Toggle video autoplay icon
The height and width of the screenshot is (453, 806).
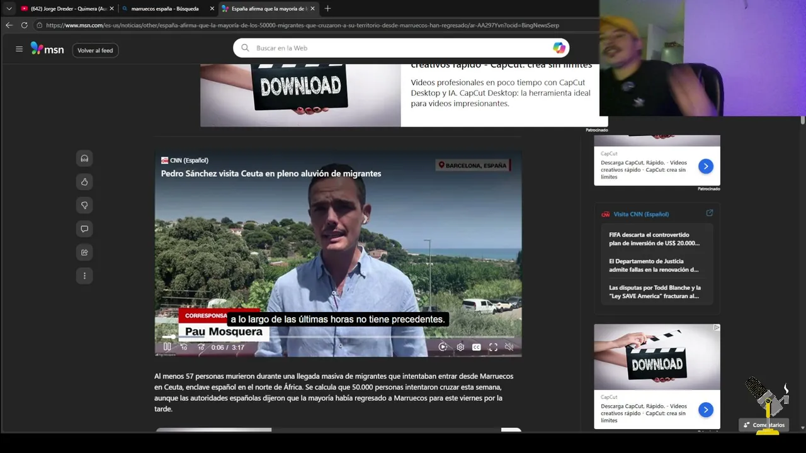pos(443,347)
